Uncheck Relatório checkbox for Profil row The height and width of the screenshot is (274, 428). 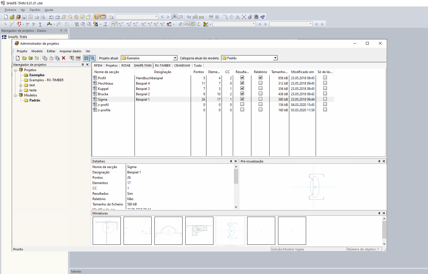(260, 78)
